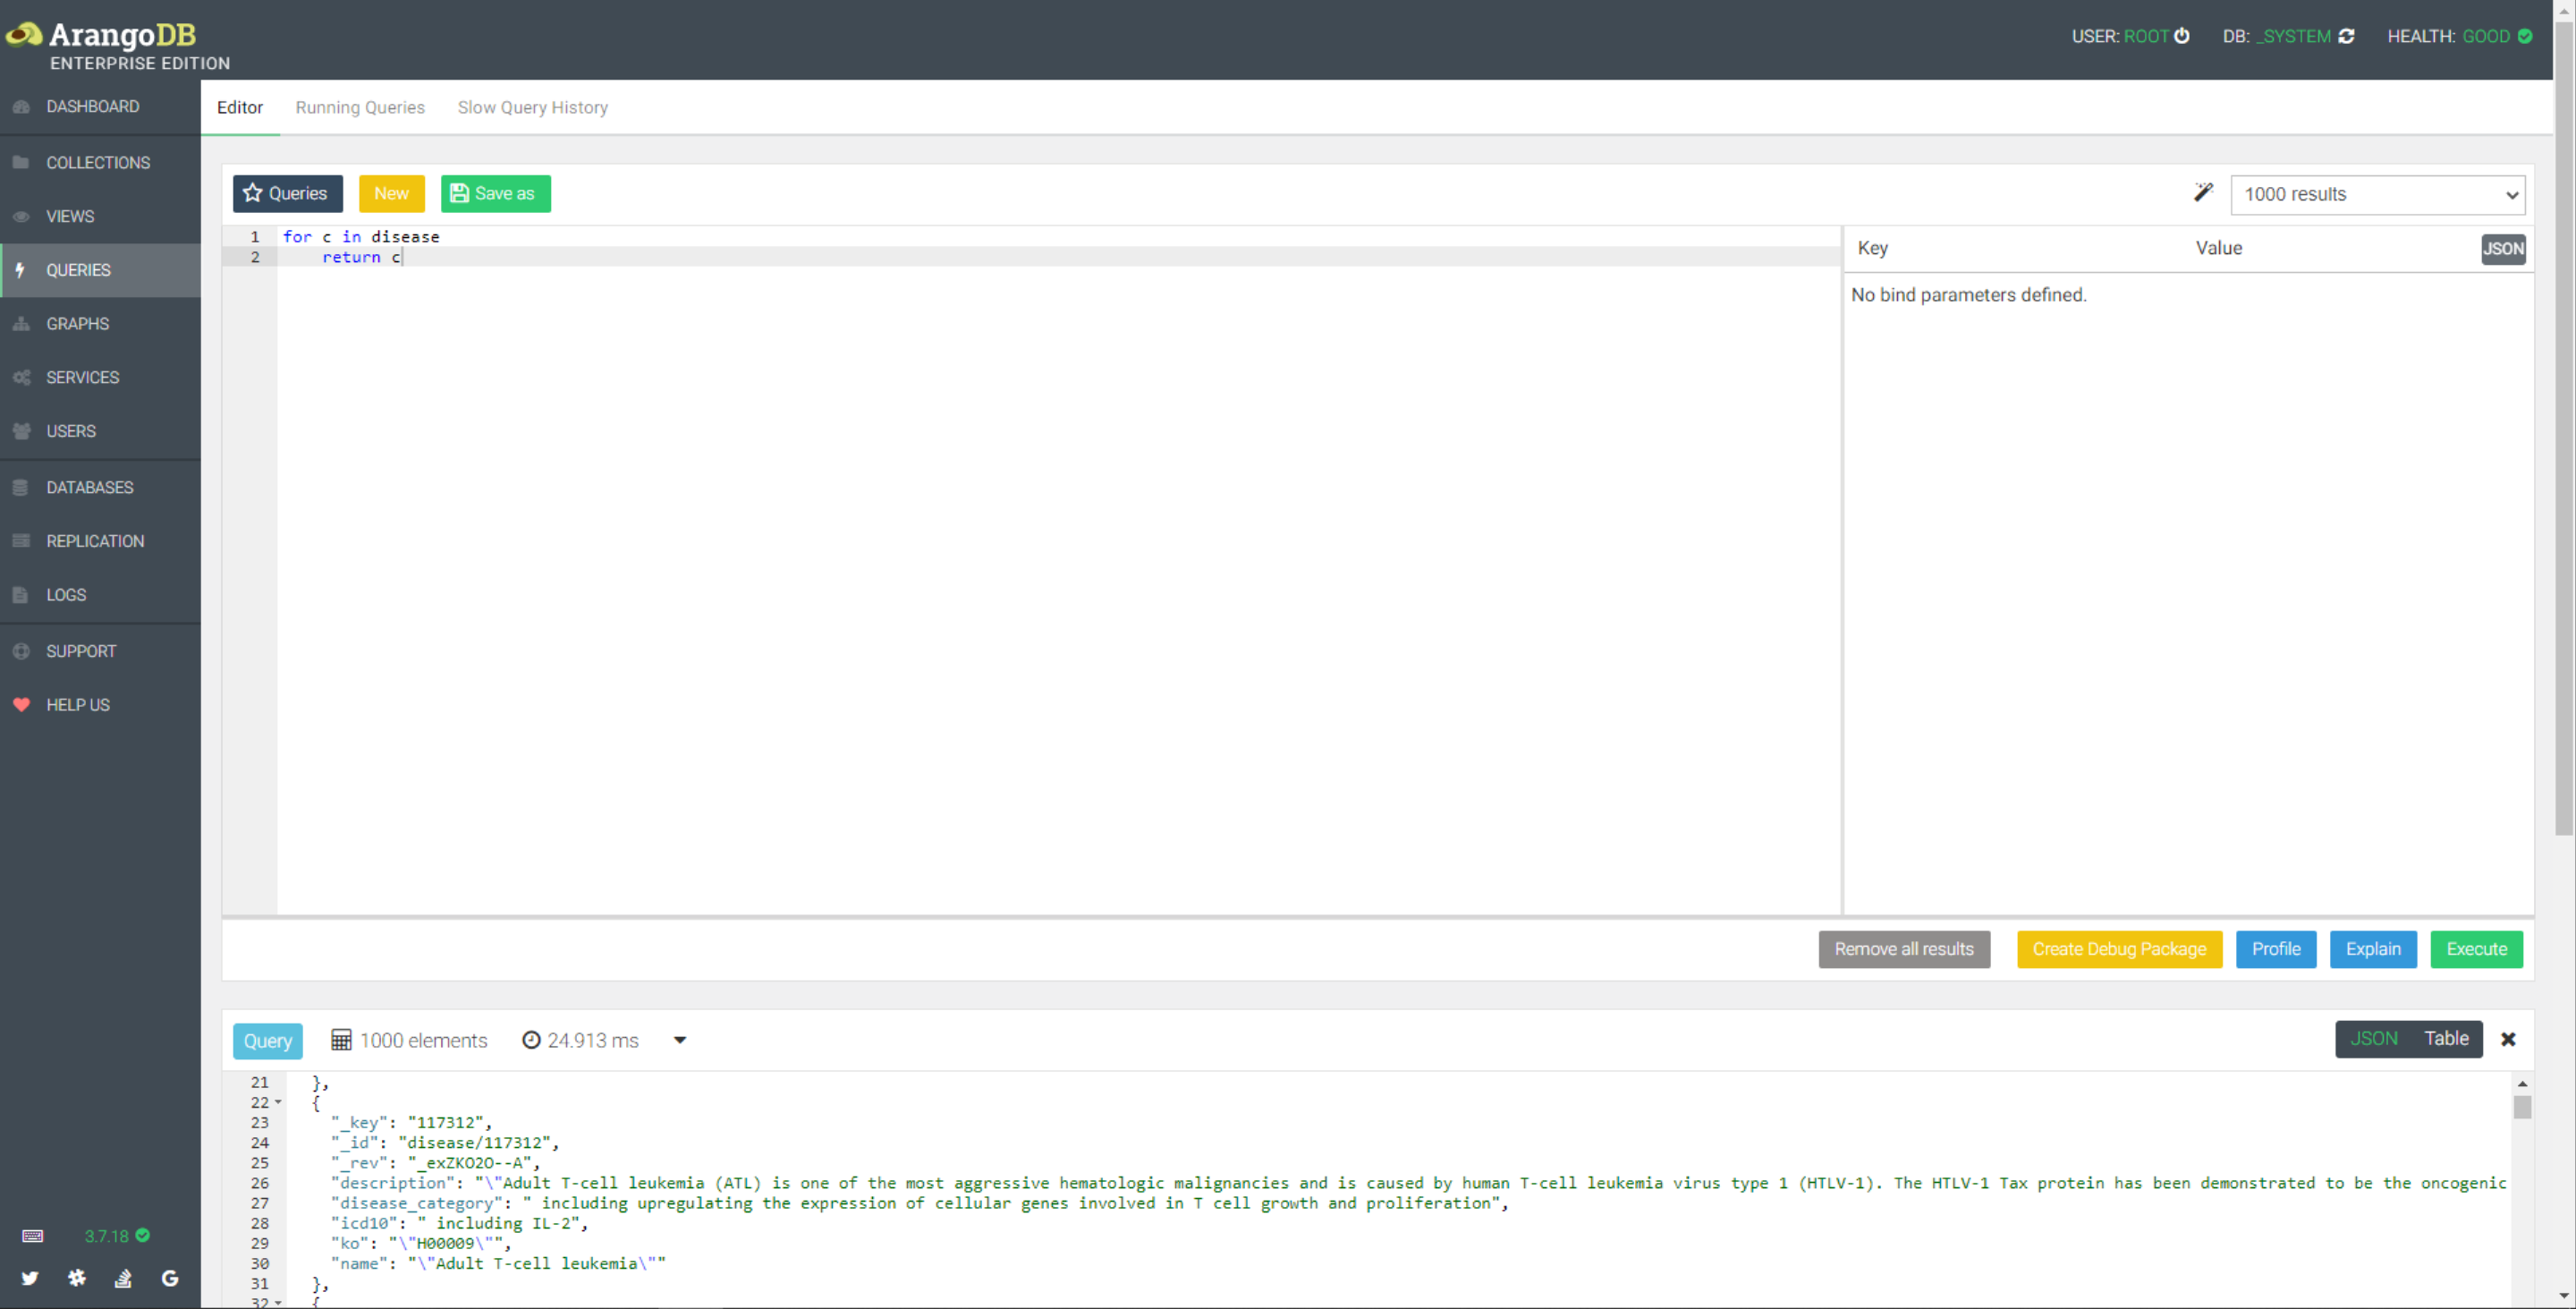Open saved Queries list
Image resolution: width=2576 pixels, height=1309 pixels.
[x=287, y=193]
